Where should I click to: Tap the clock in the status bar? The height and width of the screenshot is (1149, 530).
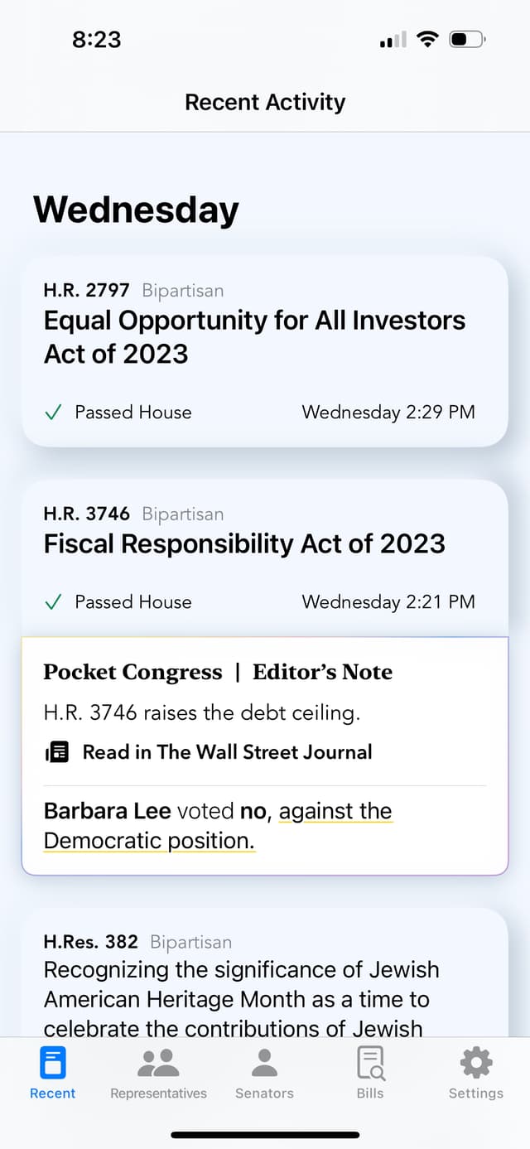(96, 39)
